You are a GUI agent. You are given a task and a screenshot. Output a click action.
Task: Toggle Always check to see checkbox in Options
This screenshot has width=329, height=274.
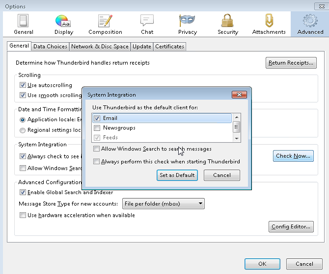(23, 156)
